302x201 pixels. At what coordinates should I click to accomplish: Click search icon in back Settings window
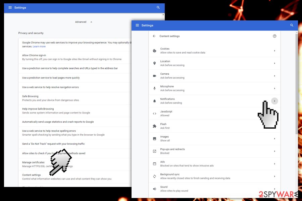[x=158, y=7]
